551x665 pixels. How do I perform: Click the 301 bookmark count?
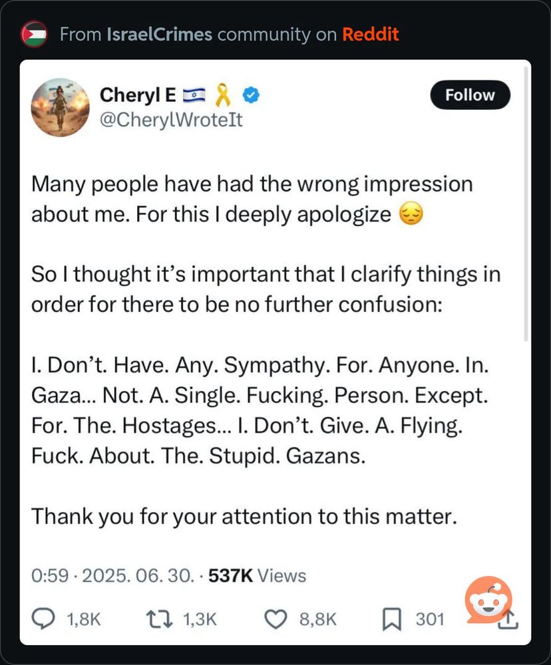pos(431,619)
